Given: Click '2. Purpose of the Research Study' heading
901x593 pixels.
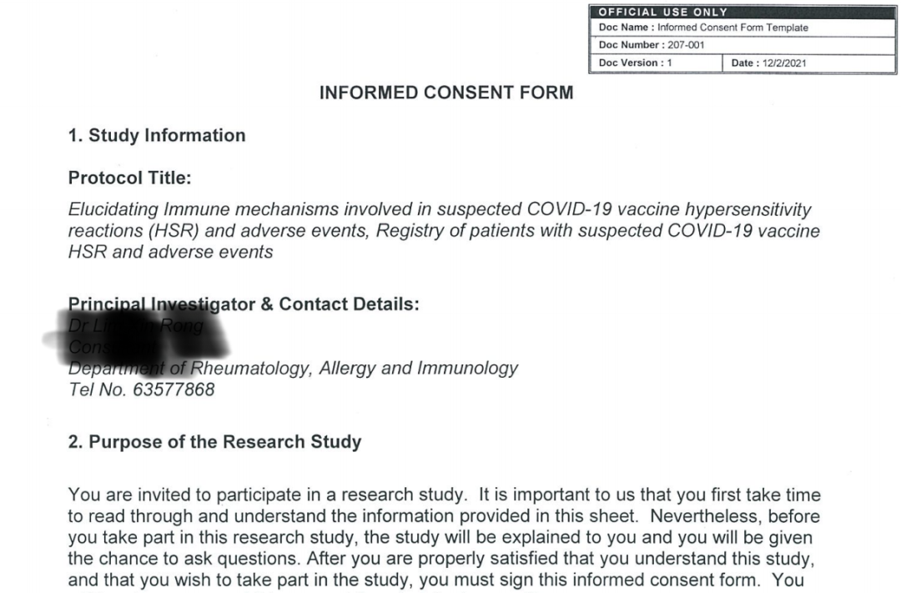Looking at the screenshot, I should point(215,442).
